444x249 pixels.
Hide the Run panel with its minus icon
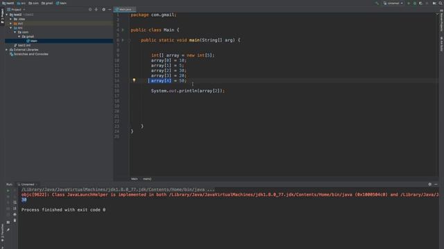pos(436,184)
